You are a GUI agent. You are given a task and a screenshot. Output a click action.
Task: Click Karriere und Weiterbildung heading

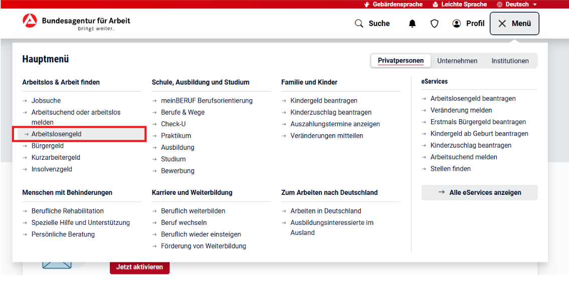click(192, 192)
